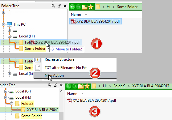Open Favorites star in top toolbar
This screenshot has width=172, height=120.
click(91, 7)
